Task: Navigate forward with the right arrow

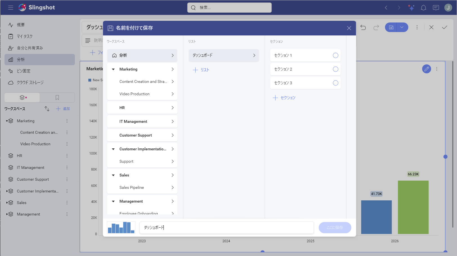Action: point(399,8)
